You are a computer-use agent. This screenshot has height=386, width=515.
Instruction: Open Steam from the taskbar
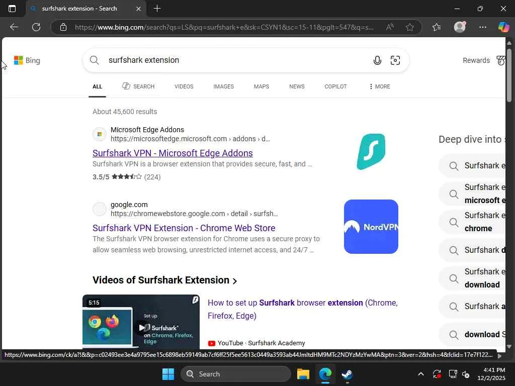tap(347, 374)
